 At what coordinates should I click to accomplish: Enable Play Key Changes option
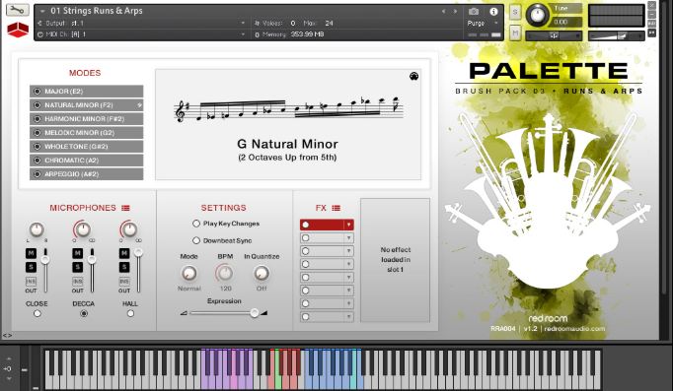coord(196,224)
